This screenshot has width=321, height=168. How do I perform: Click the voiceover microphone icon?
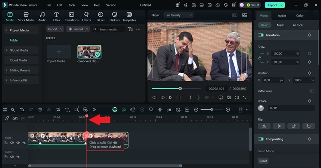(x=160, y=110)
